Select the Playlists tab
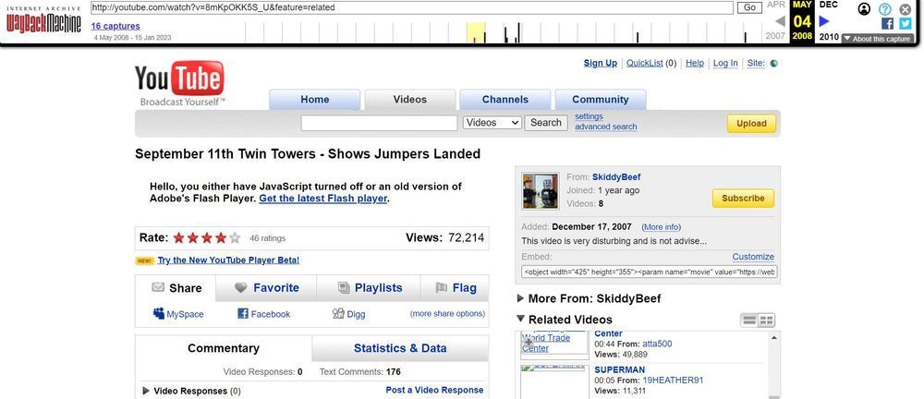 pos(369,288)
